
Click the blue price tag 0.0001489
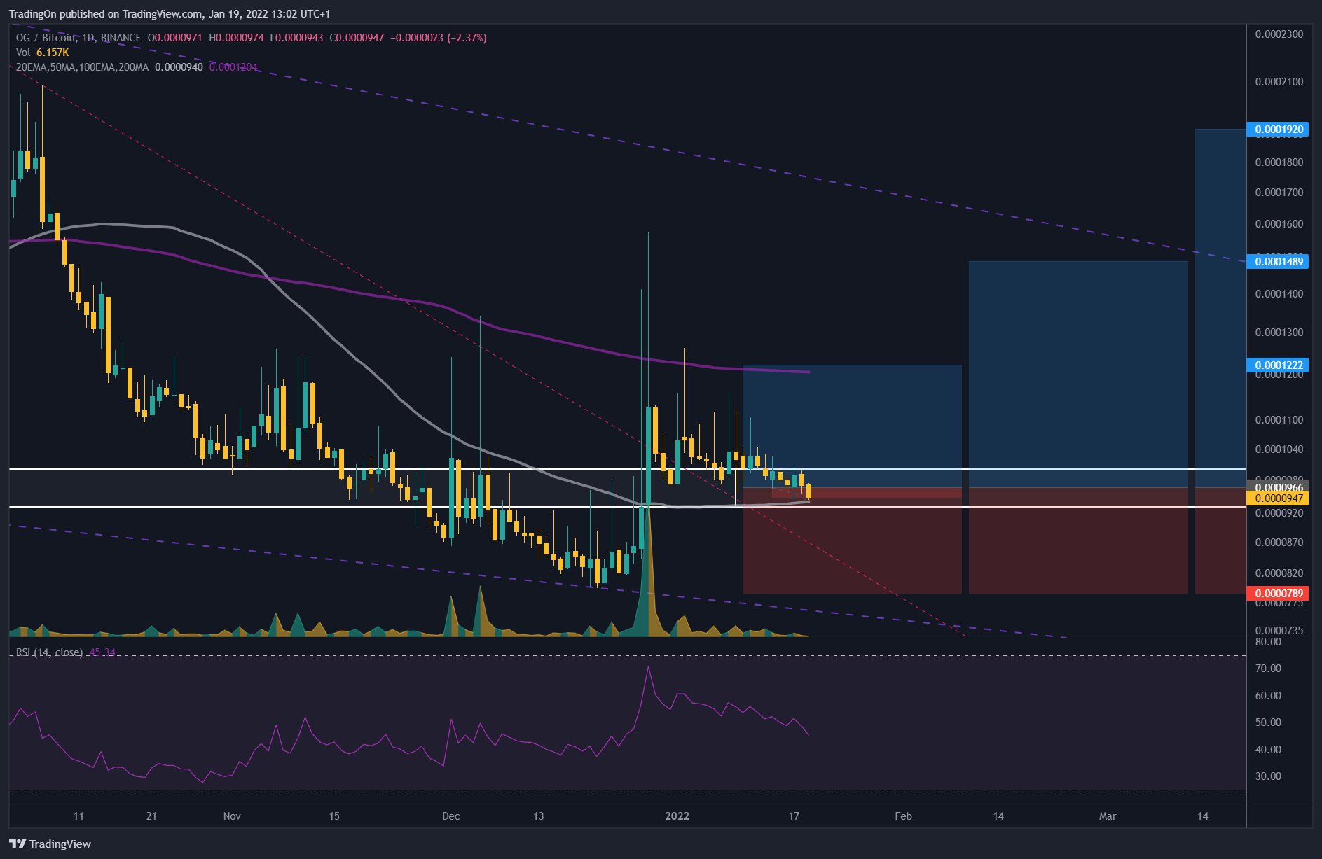[x=1279, y=262]
